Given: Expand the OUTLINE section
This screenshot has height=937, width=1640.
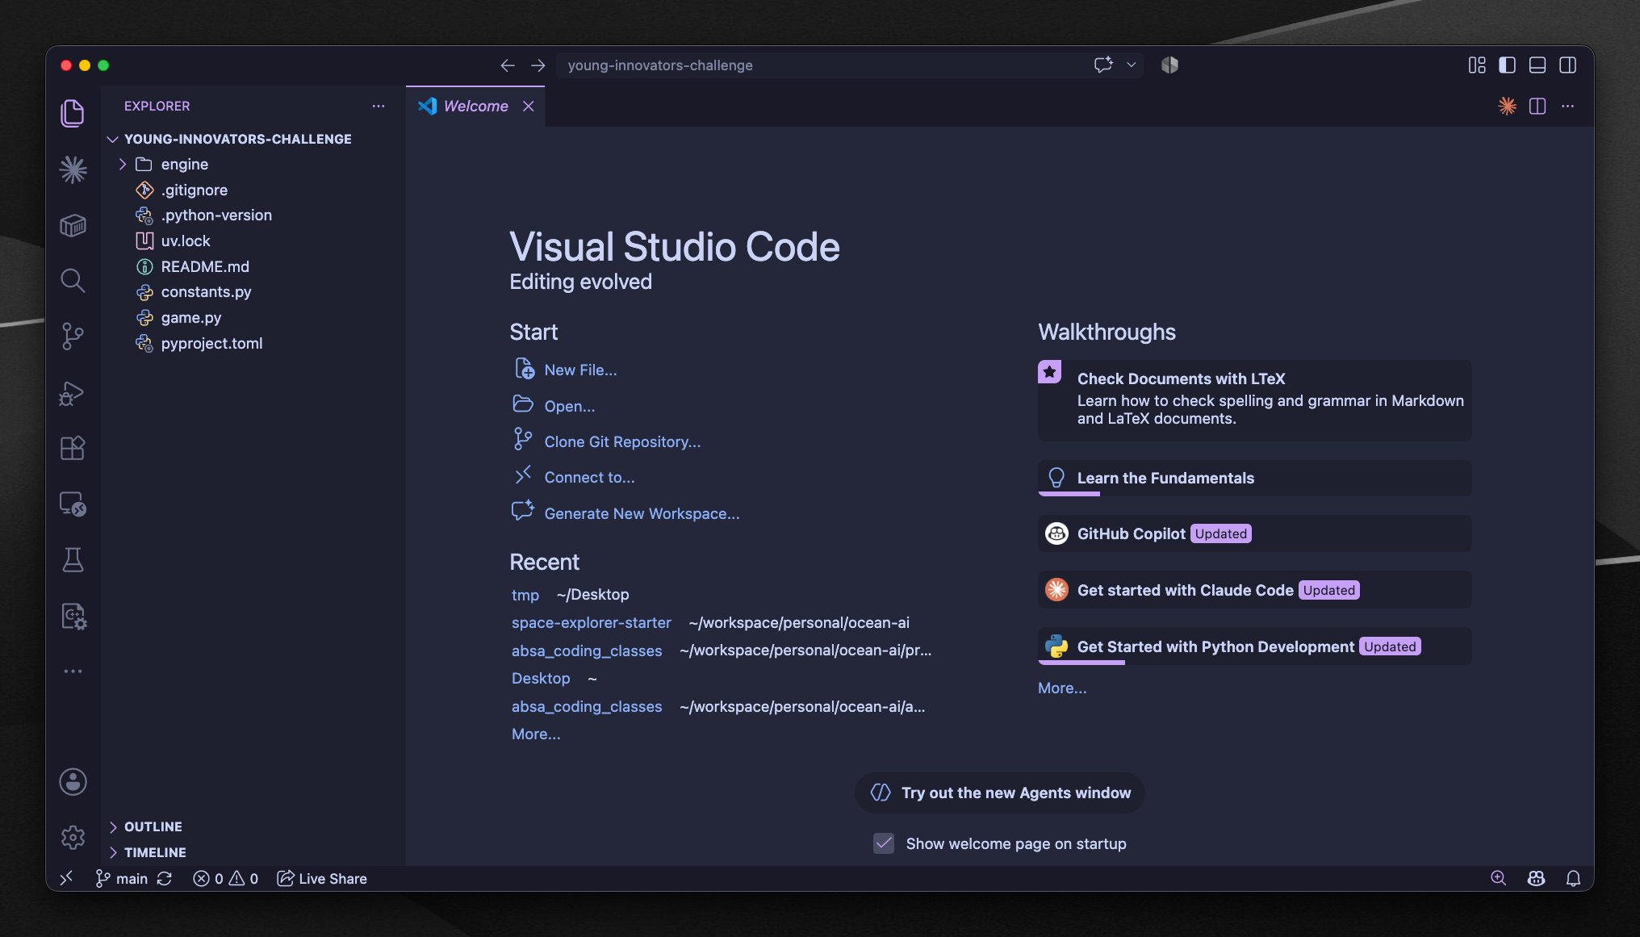Looking at the screenshot, I should pos(253,826).
